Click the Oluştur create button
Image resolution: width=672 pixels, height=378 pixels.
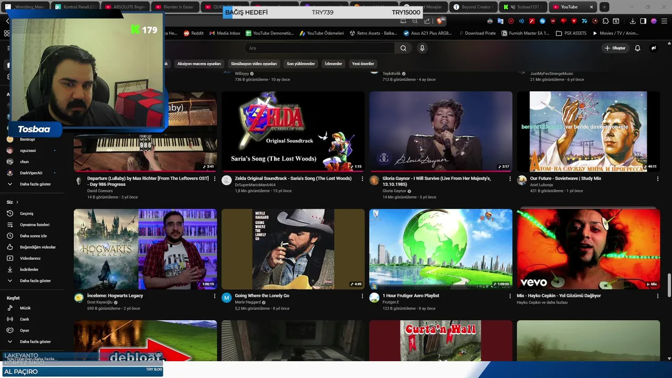coord(615,48)
